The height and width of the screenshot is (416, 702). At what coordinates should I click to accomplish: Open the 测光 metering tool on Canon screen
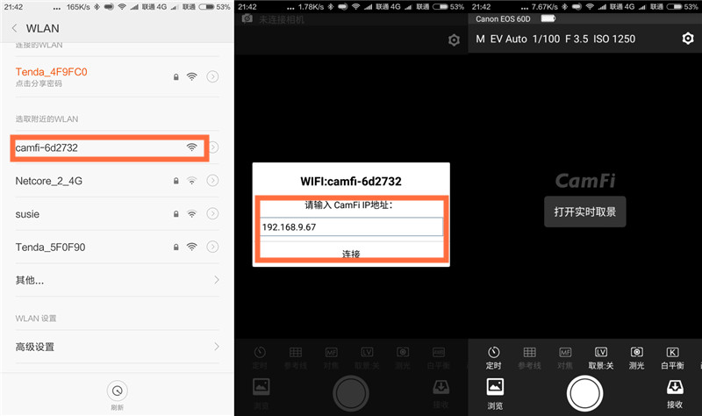coord(637,358)
